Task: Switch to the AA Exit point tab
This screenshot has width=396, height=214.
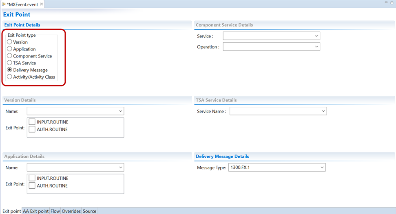Action: pyautogui.click(x=35, y=211)
